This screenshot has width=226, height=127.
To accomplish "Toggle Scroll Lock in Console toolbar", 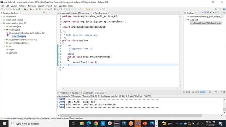I will (x=196, y=92).
